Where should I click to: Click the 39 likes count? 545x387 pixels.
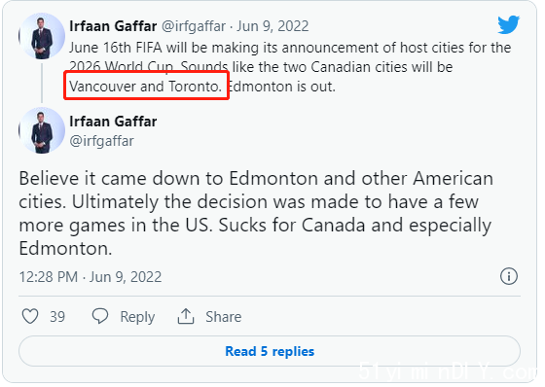click(57, 317)
